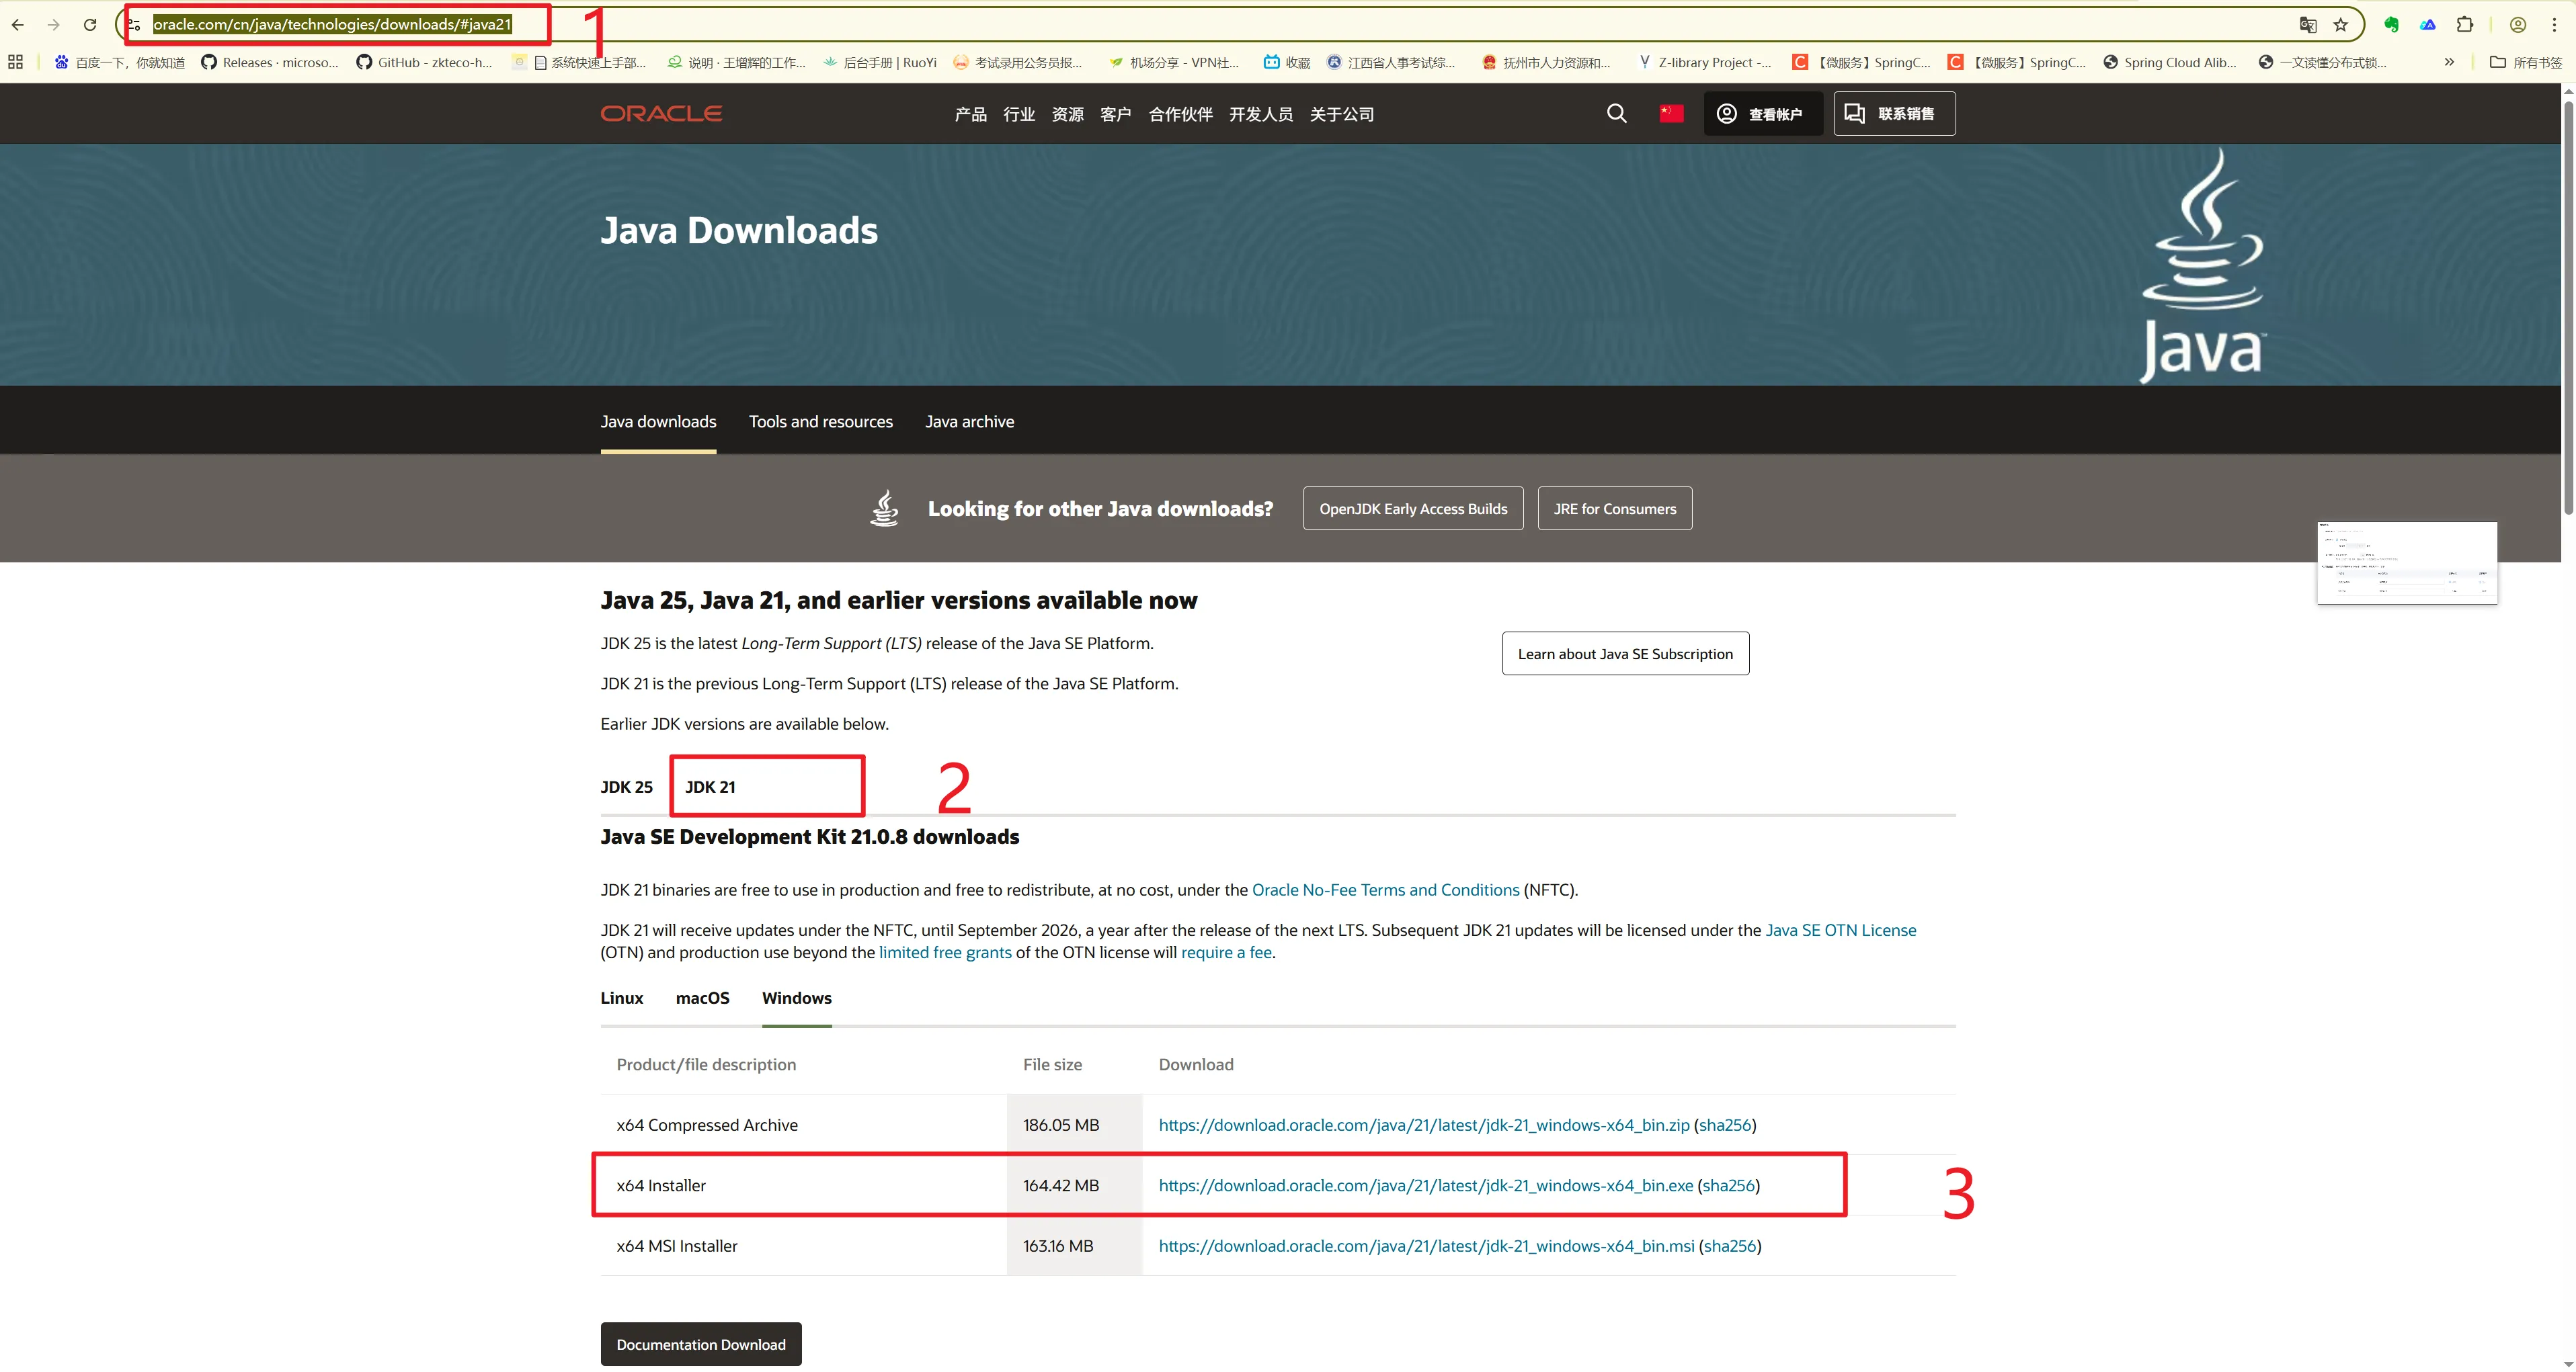Click the Oracle site search icon
This screenshot has width=2576, height=1372.
pos(1616,114)
